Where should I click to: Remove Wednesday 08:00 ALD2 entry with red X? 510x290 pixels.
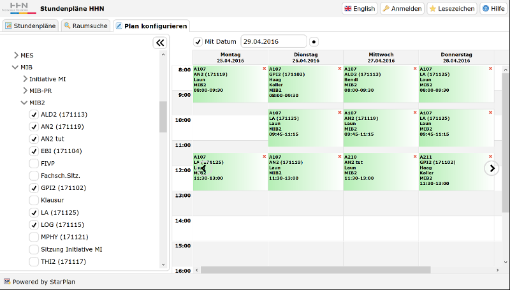415,69
